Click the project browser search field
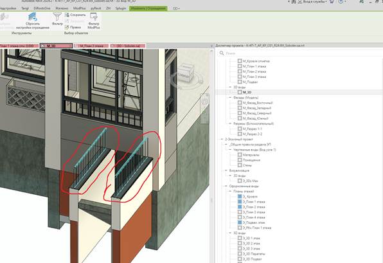Viewport: 383px width, 263px height. pos(299,53)
